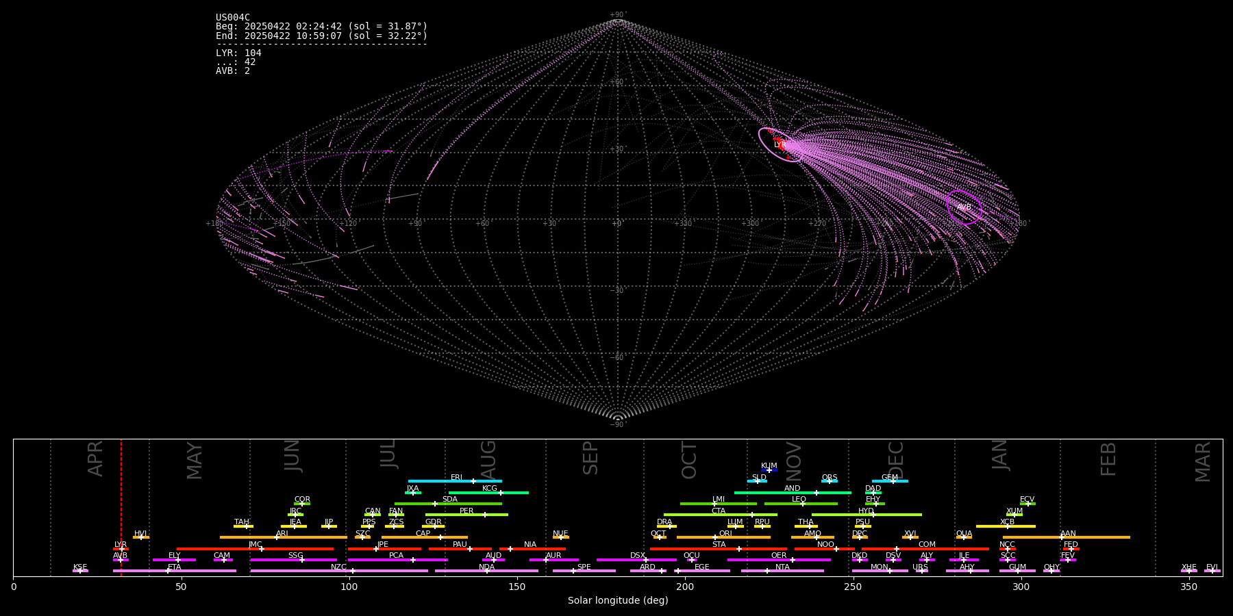Select the SDA shower label
1233x616 pixels.
449,500
